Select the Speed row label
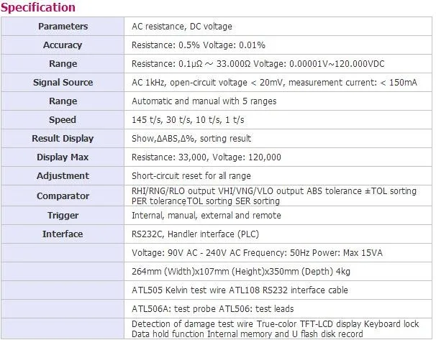Screen dimensions: 436x340 click(63, 120)
